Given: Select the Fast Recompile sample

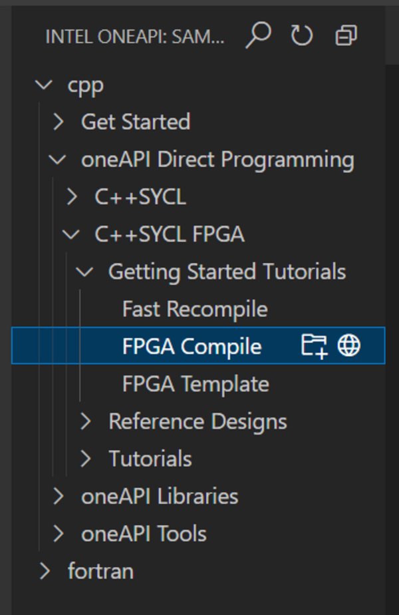Looking at the screenshot, I should 195,309.
